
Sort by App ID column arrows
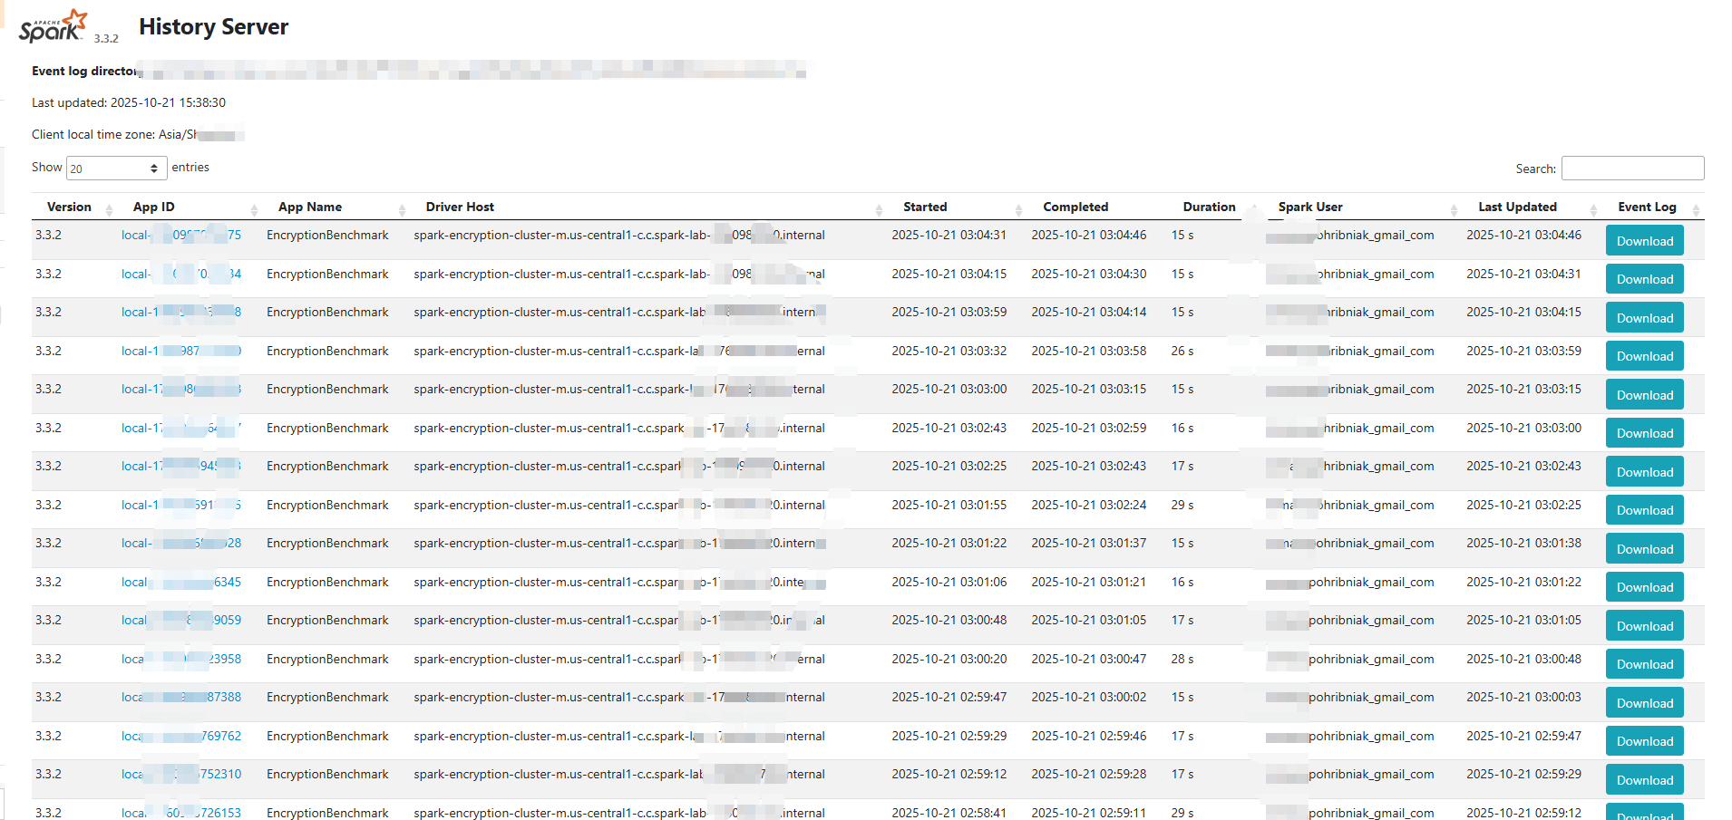(254, 208)
